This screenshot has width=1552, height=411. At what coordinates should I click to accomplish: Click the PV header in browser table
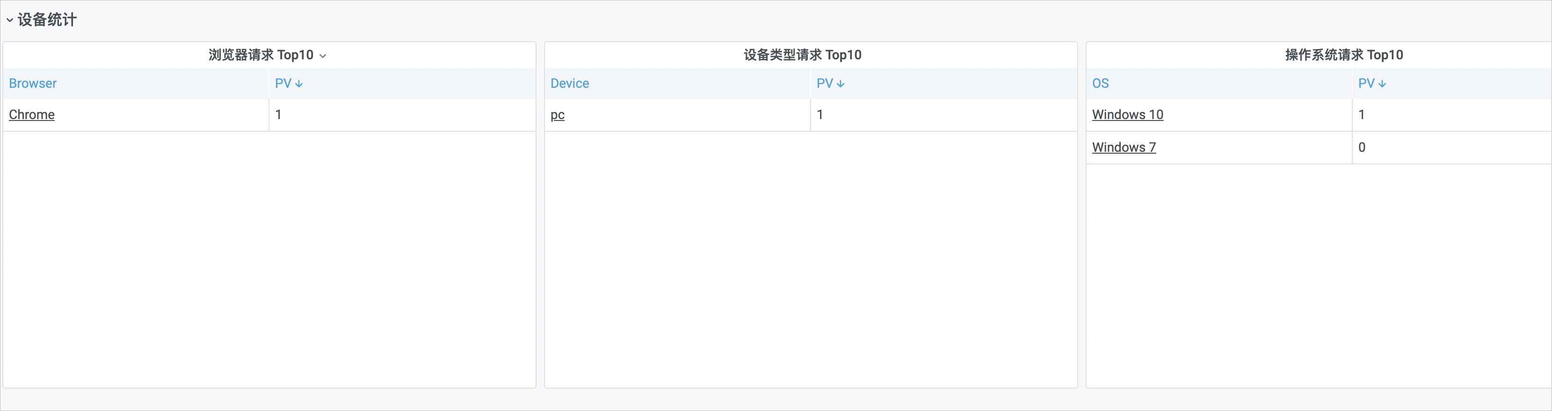tap(283, 83)
